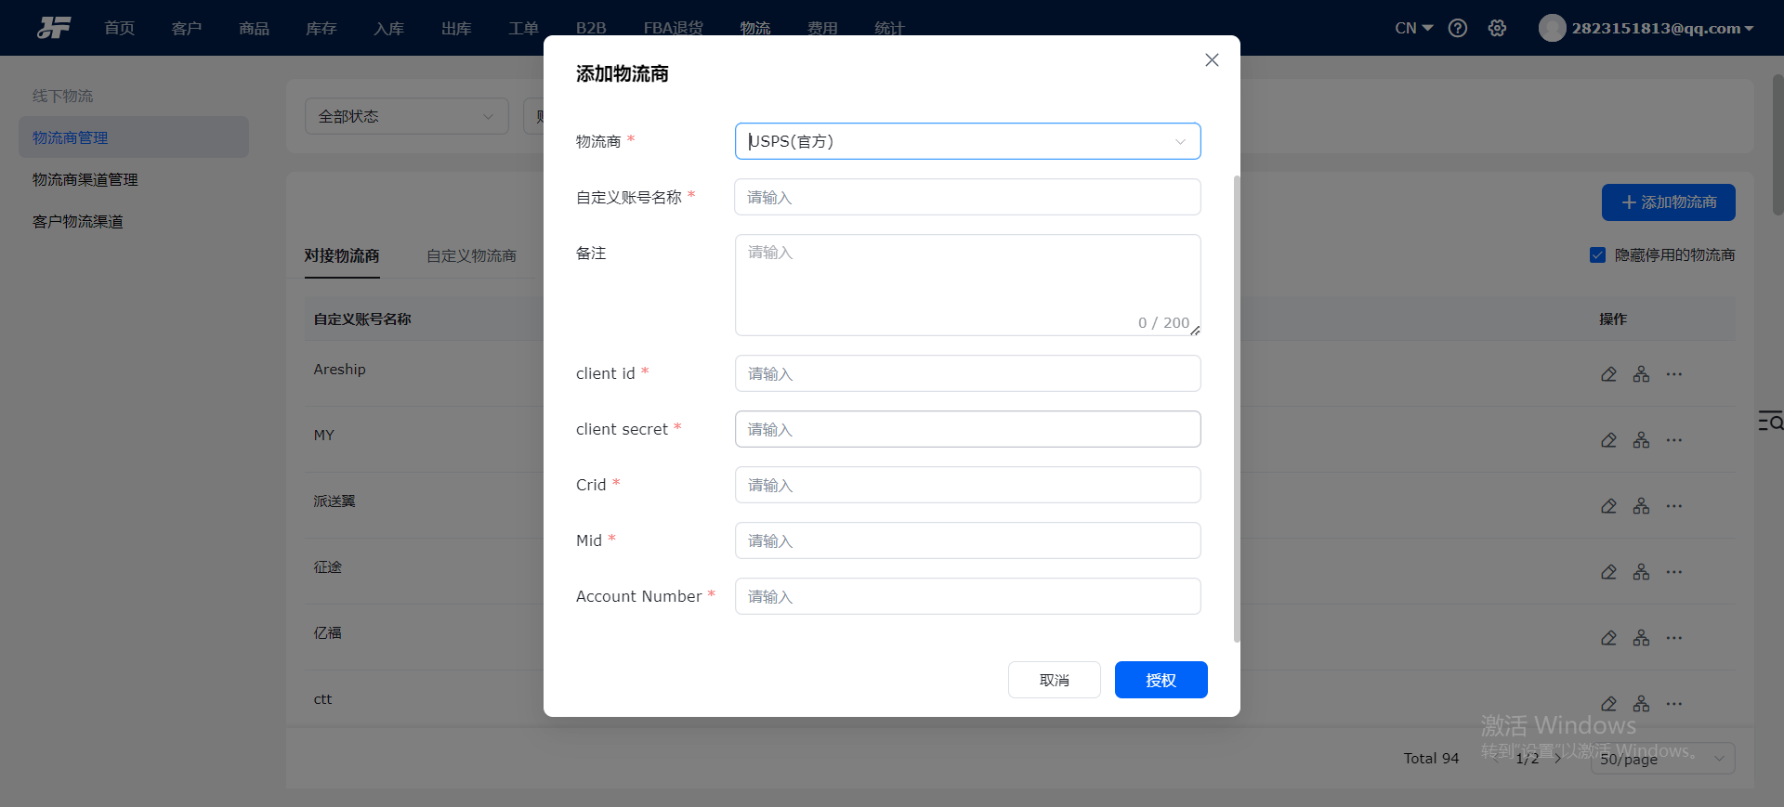Screen dimensions: 1784x807
Task: Edit the ctt row
Action: click(1608, 704)
